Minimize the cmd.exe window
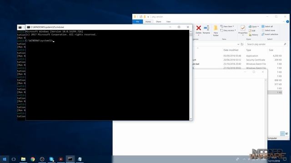Image resolution: width=291 pixels, height=163 pixels. pos(170,27)
